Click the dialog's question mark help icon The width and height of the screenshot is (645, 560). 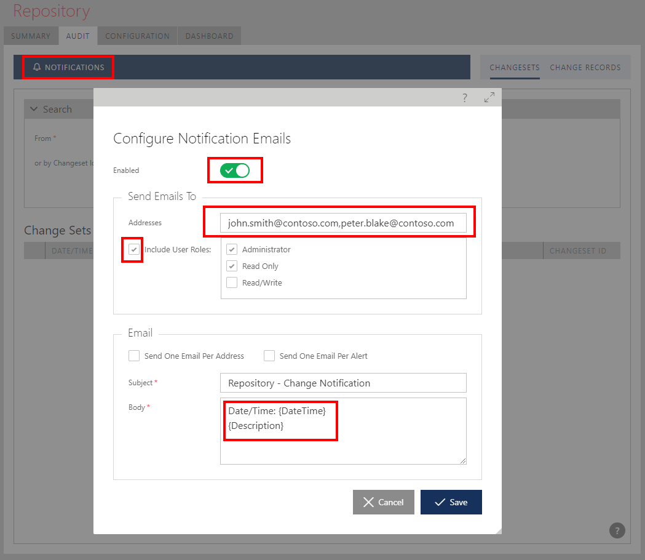tap(464, 97)
